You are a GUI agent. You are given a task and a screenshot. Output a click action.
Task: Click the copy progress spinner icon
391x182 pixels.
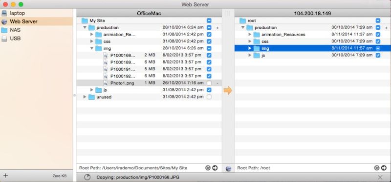pyautogui.click(x=87, y=177)
